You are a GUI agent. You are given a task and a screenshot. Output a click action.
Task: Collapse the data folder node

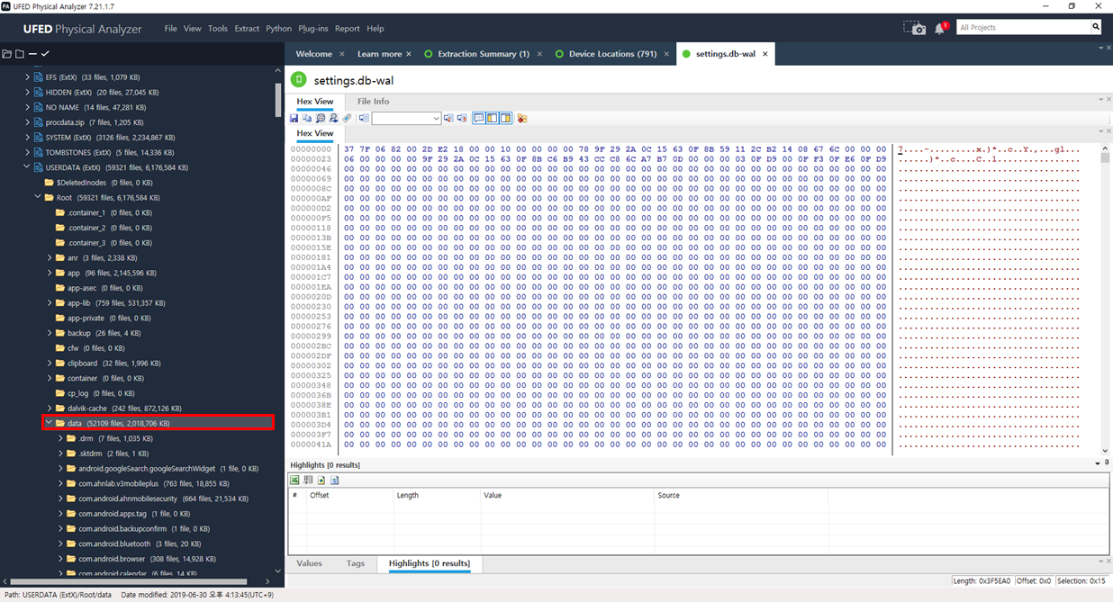click(49, 423)
